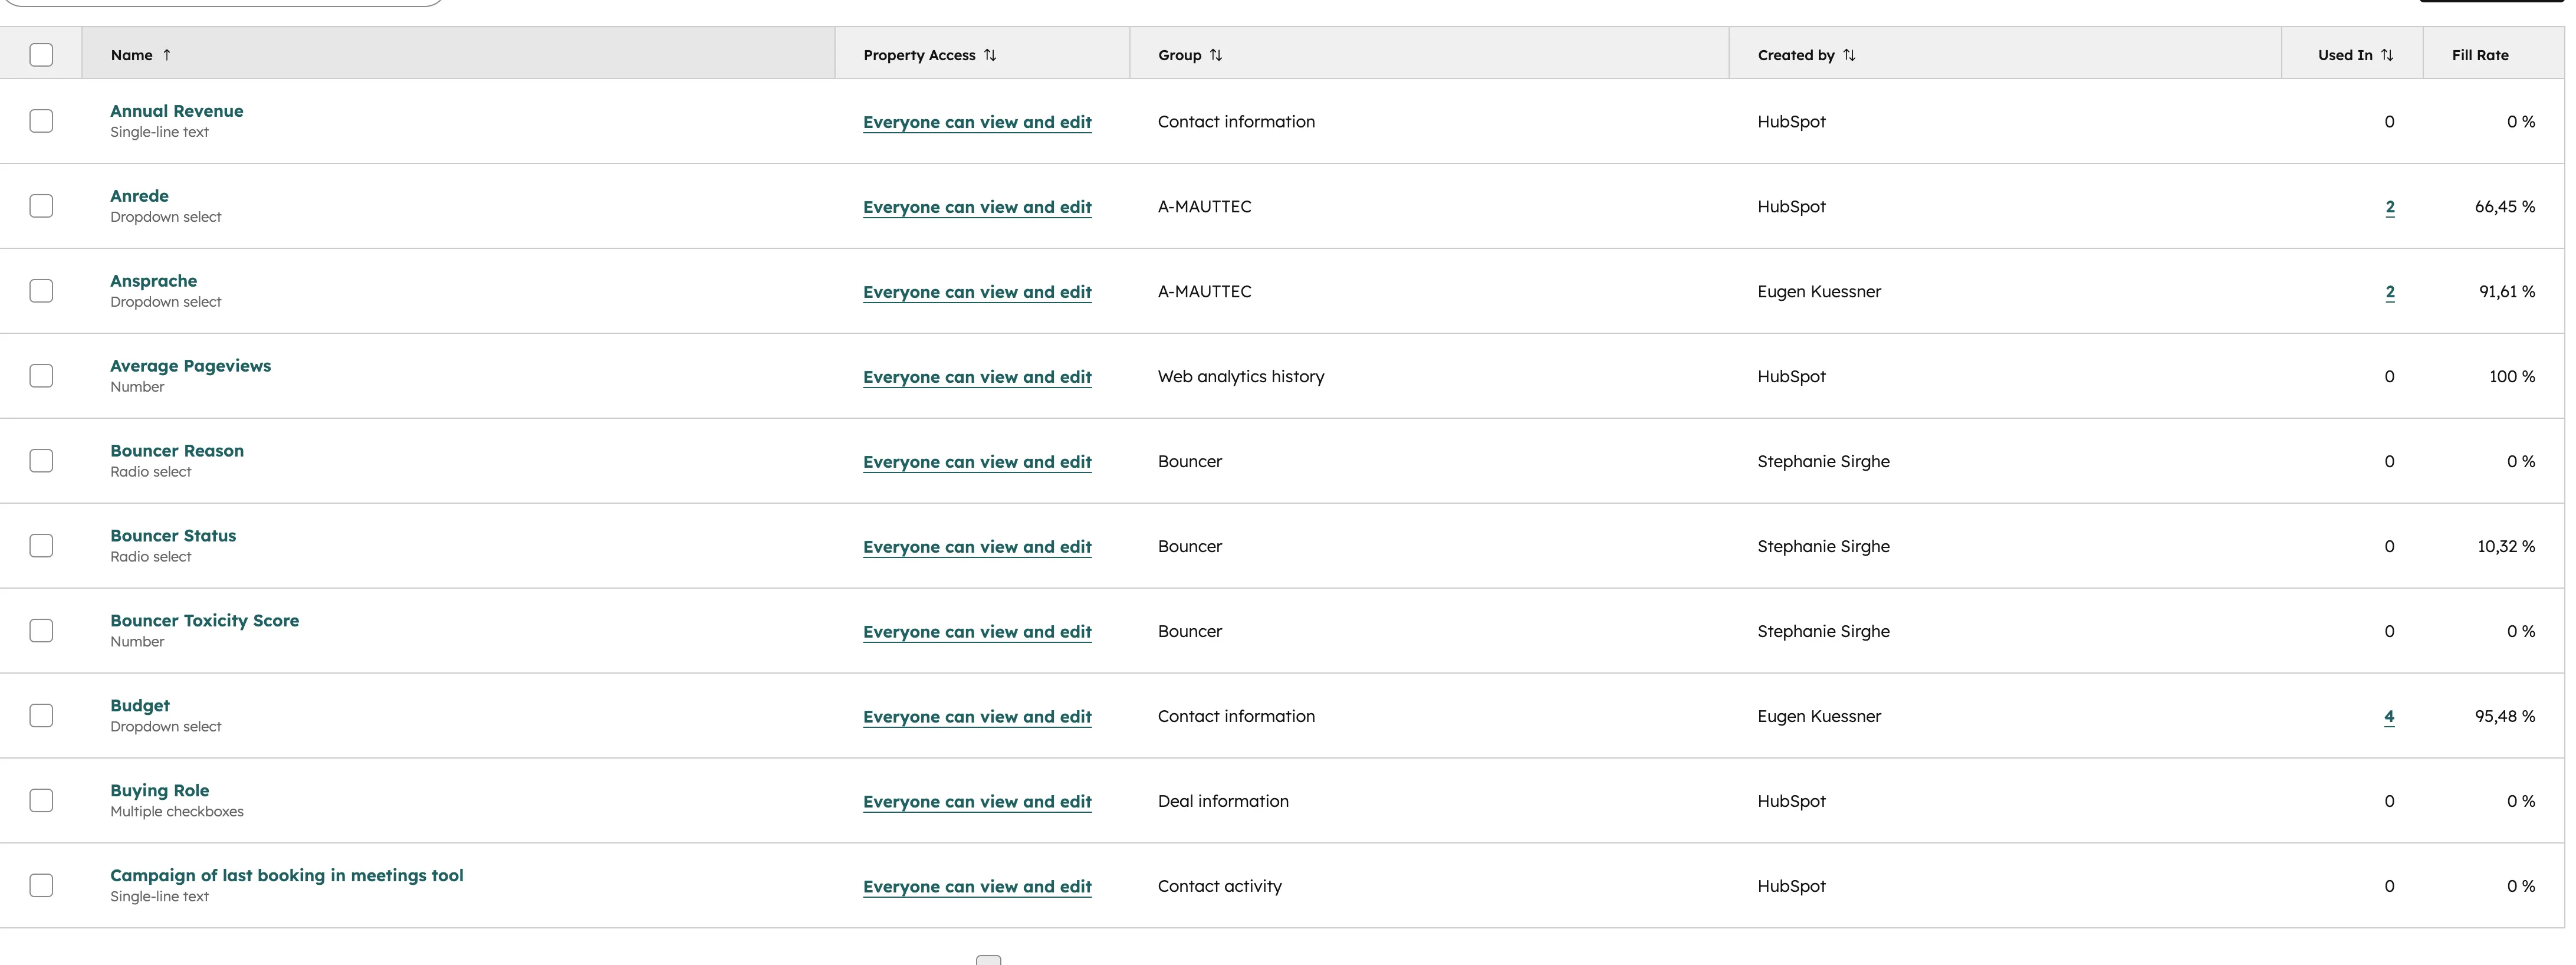This screenshot has width=2576, height=965.
Task: Select the Anrede property checkbox
Action: [x=41, y=206]
